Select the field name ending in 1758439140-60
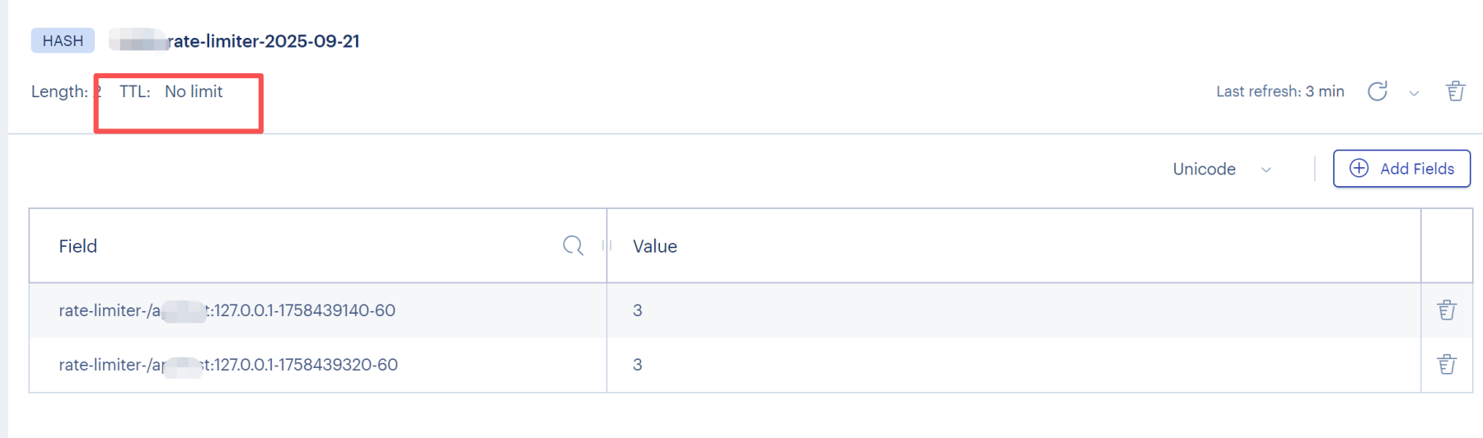Image resolution: width=1483 pixels, height=438 pixels. 227,310
